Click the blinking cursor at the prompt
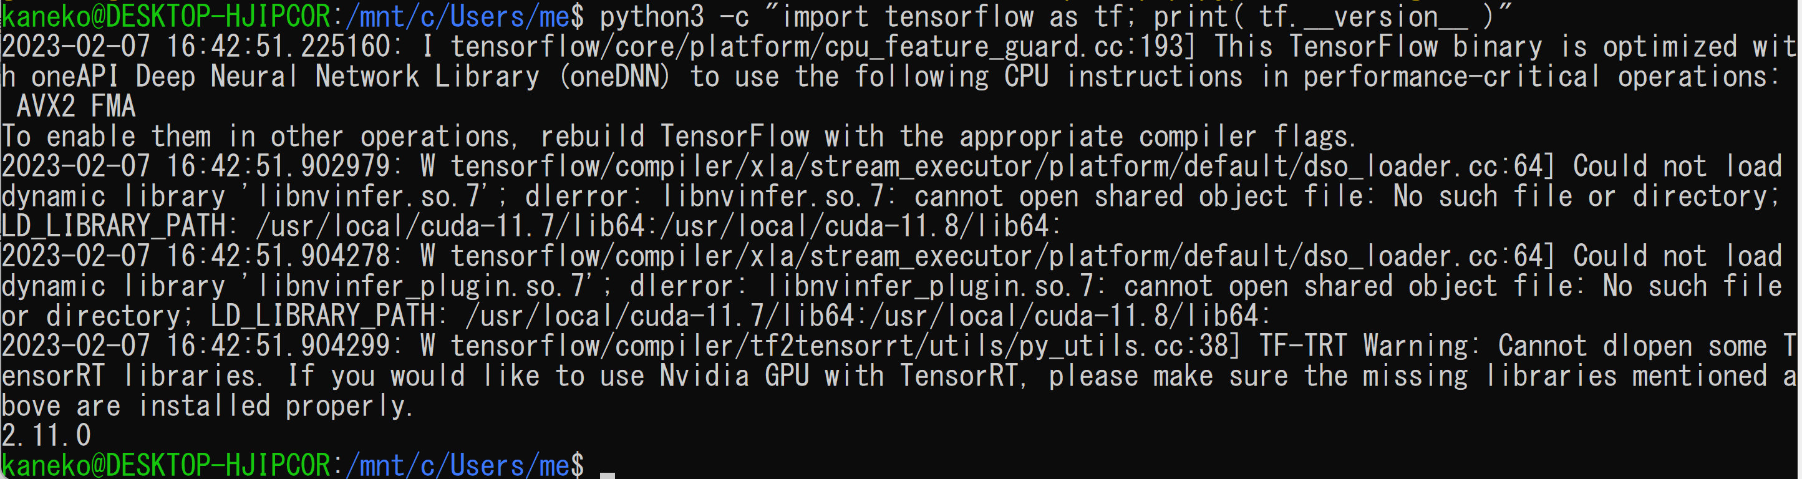 pos(607,474)
